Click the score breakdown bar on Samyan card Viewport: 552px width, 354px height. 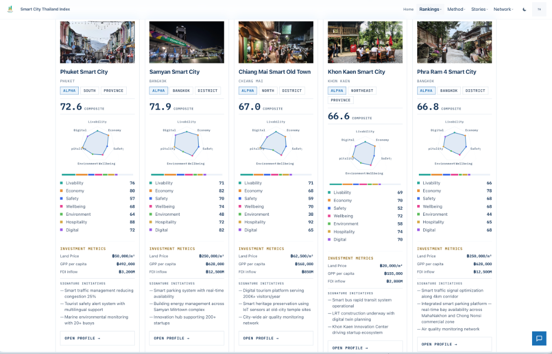[x=187, y=174]
